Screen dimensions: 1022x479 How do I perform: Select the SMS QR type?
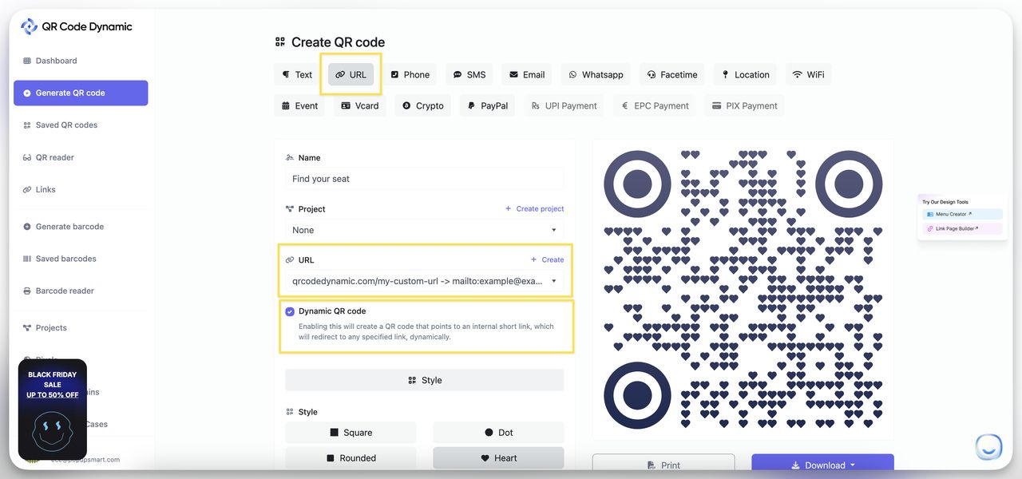point(469,74)
